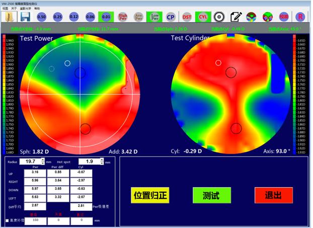Screen dimensions: 313x228
Task: Switch to the CYL map mode
Action: click(203, 17)
